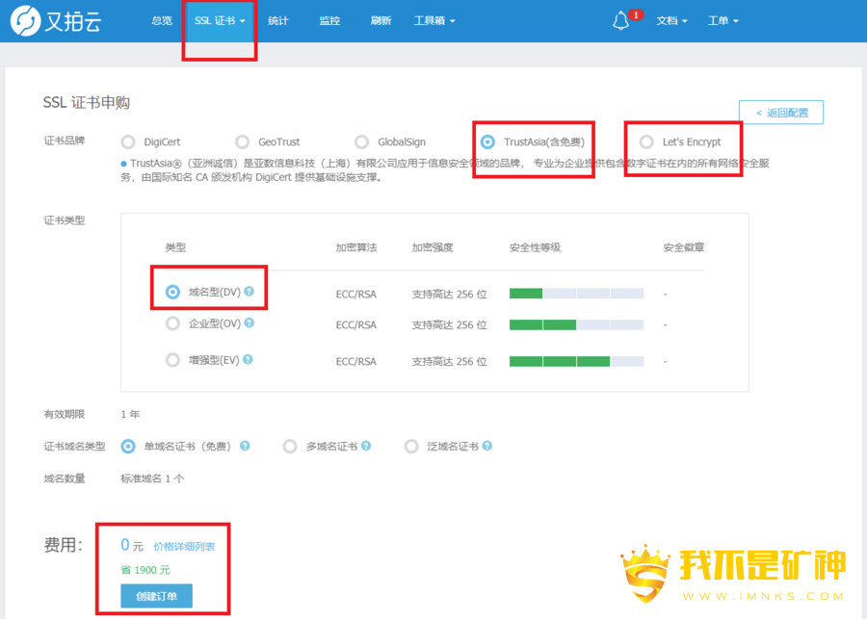Expand the SSL 证书 dropdown menu
Image resolution: width=867 pixels, height=619 pixels.
point(220,21)
